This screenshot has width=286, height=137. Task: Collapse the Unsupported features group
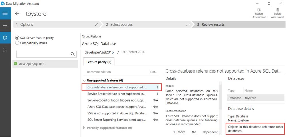84,81
